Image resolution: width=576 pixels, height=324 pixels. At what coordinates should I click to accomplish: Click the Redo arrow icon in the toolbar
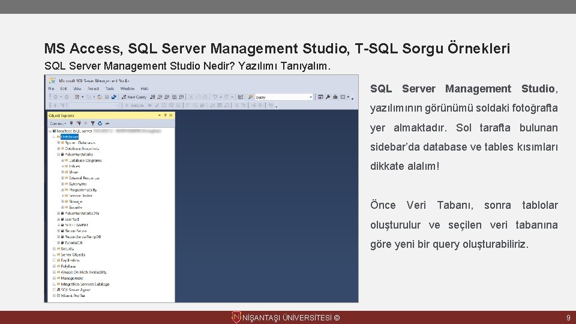tap(226, 97)
